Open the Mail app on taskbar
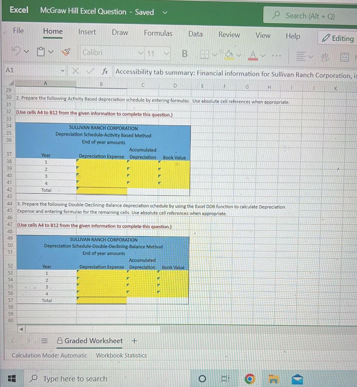Viewport: 357px width, 387px height. coord(297,379)
